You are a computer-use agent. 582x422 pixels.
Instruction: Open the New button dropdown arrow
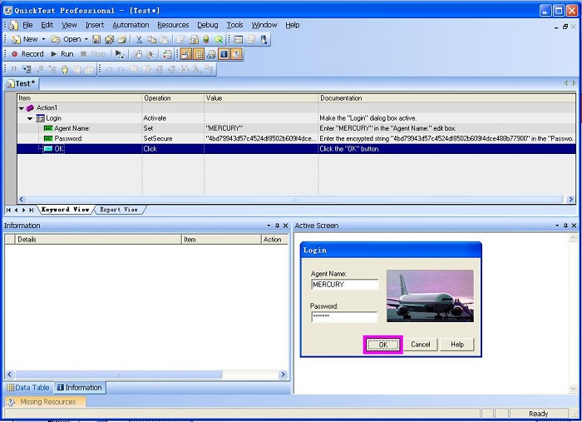43,39
